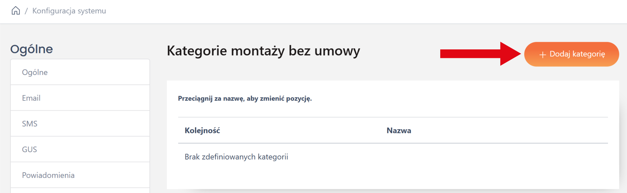
Task: Click the Kategorie montaży bez umowy heading
Action: pos(263,51)
